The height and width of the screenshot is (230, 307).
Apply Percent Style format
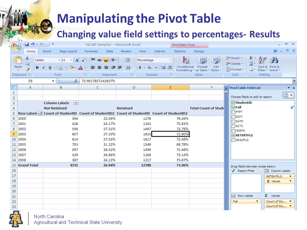pos(149,68)
